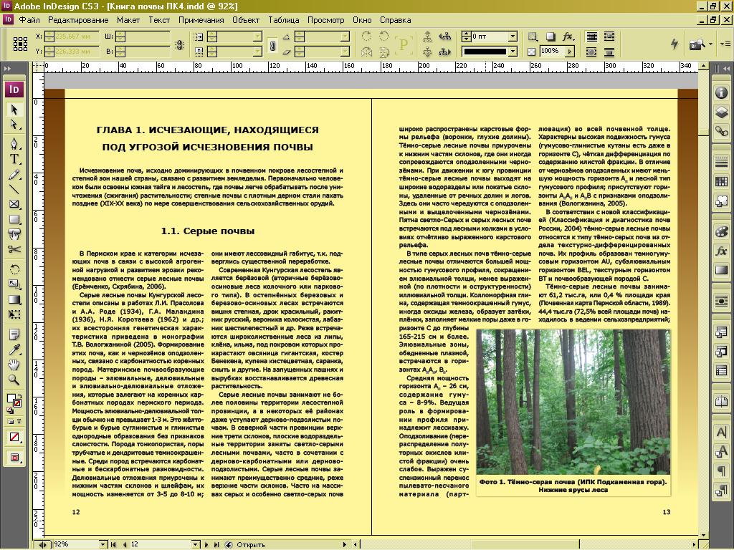Open Adobe Bridge via Br icon
Viewport: 734px width, 550px height.
pyautogui.click(x=697, y=44)
